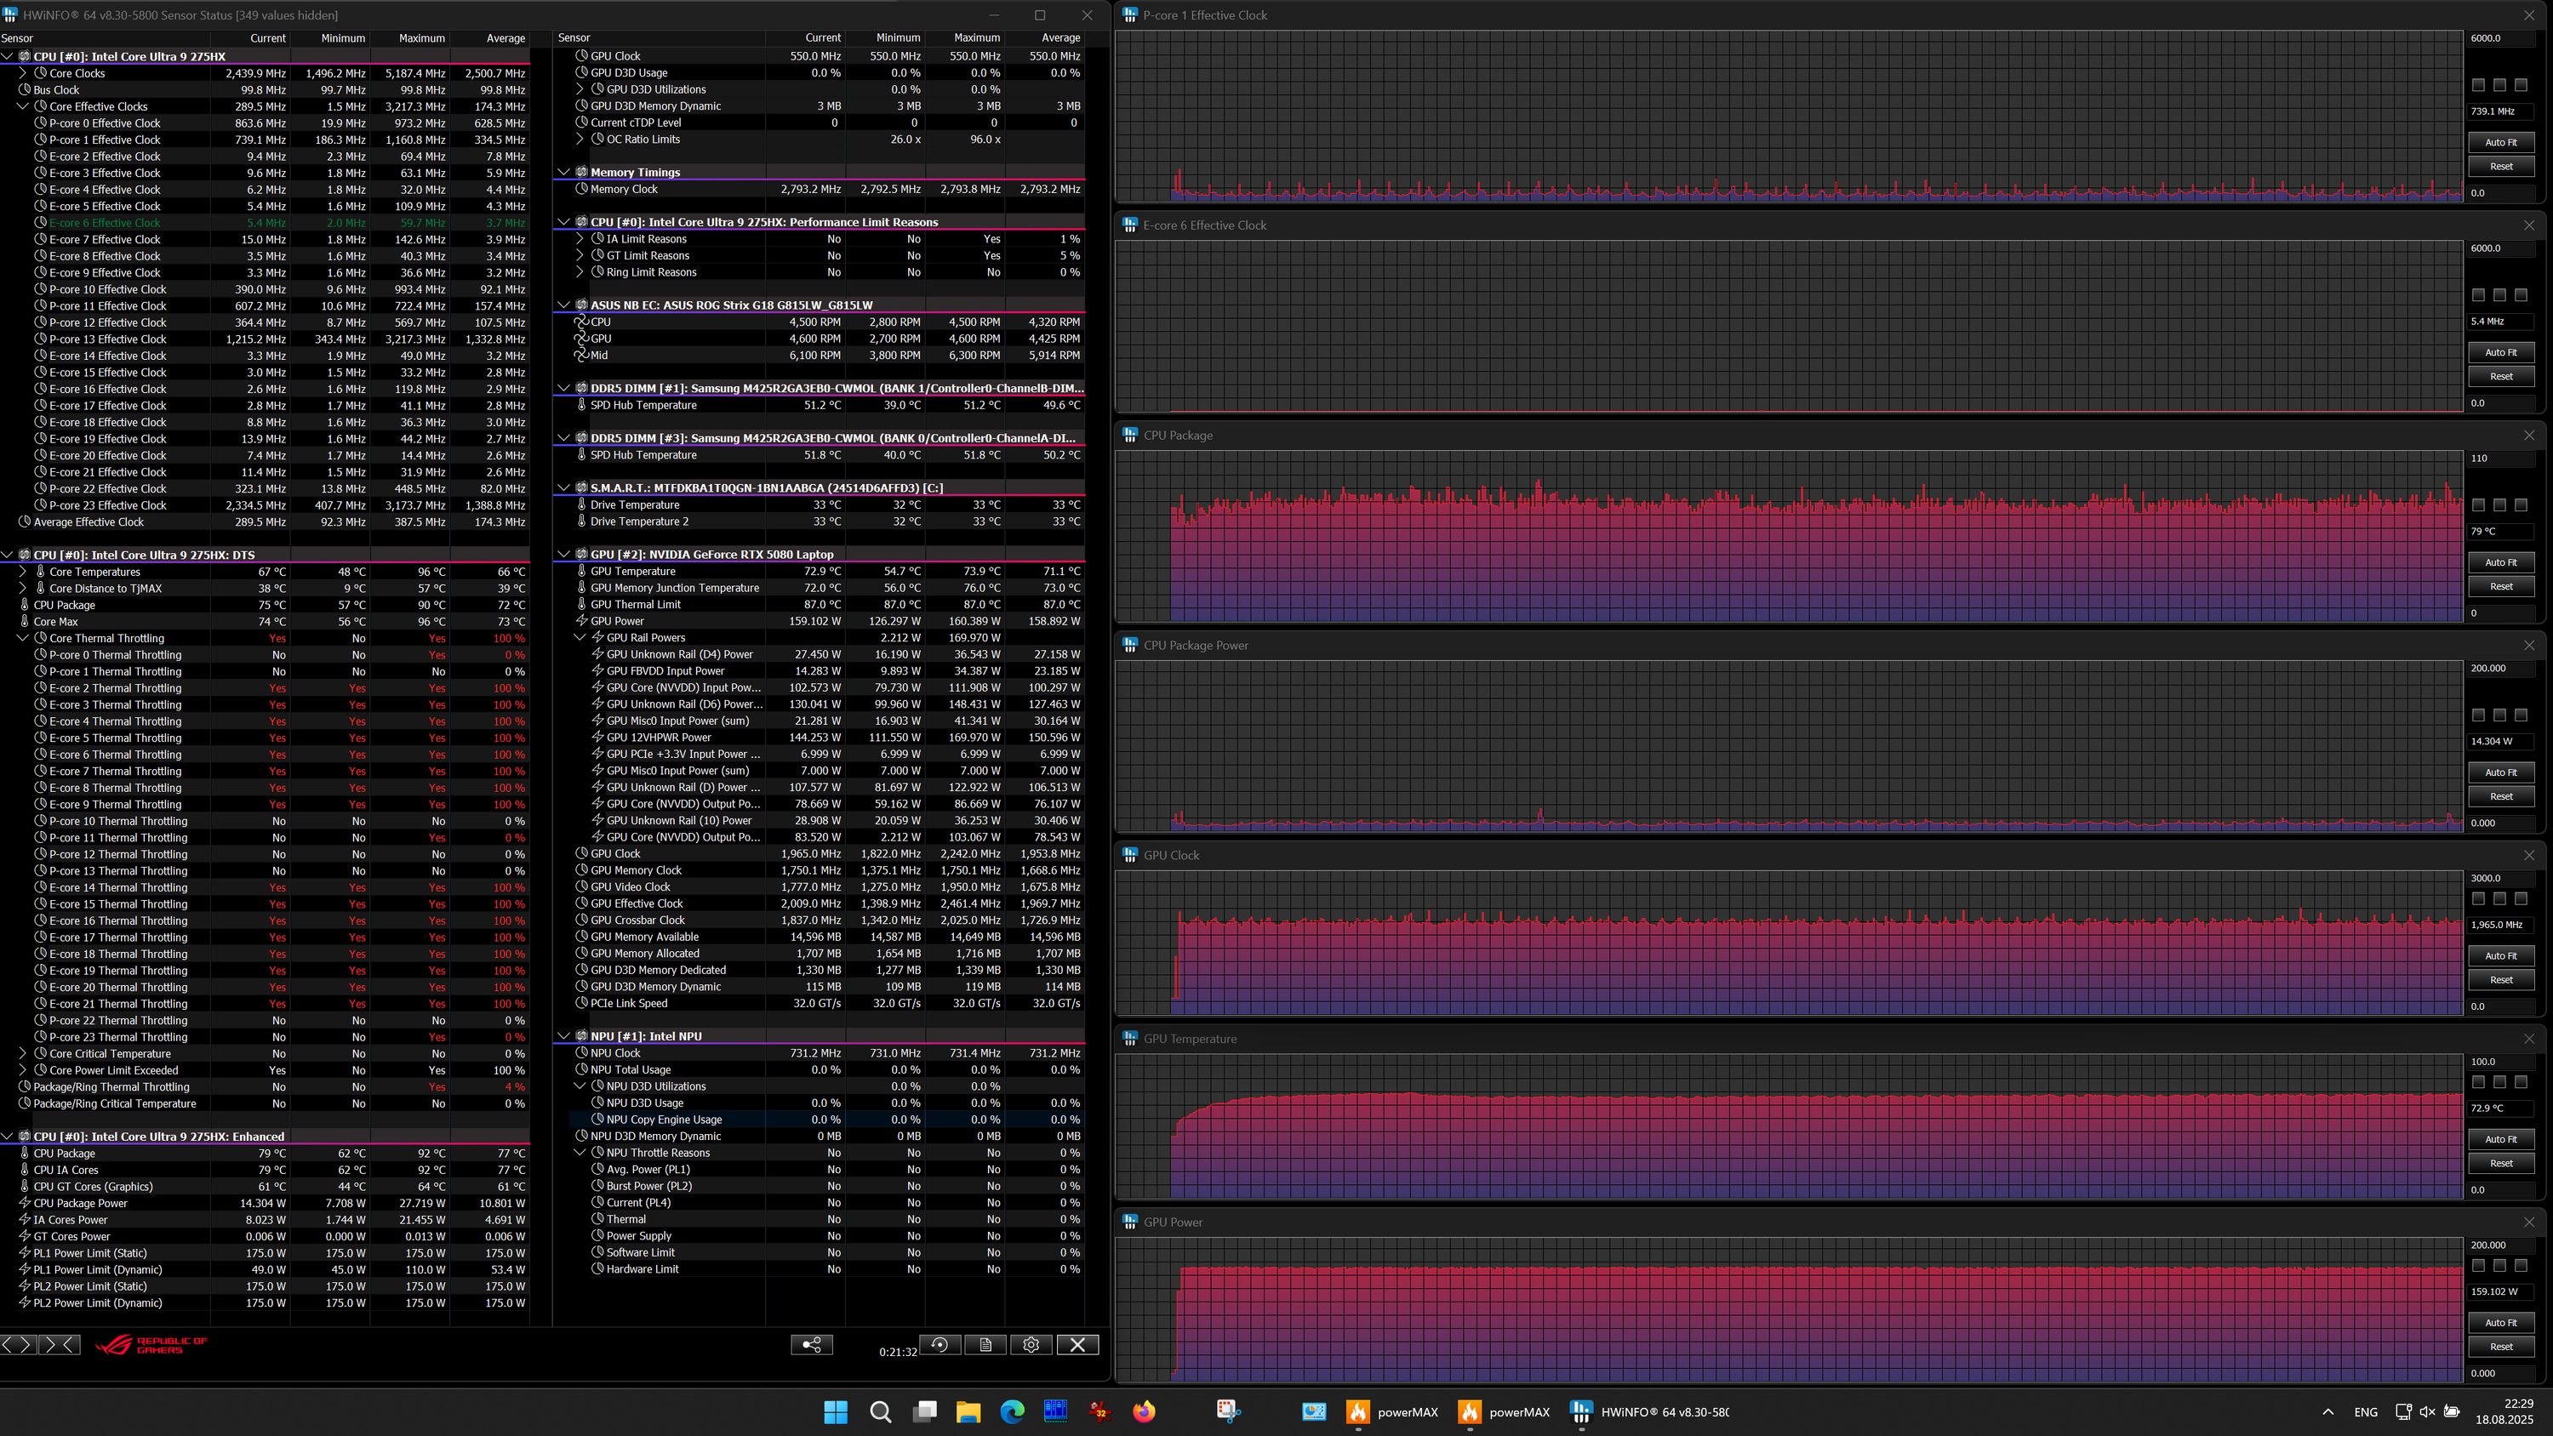Click the share/network icon in the HWiNFO toolbar
This screenshot has width=2553, height=1436.
tap(811, 1345)
